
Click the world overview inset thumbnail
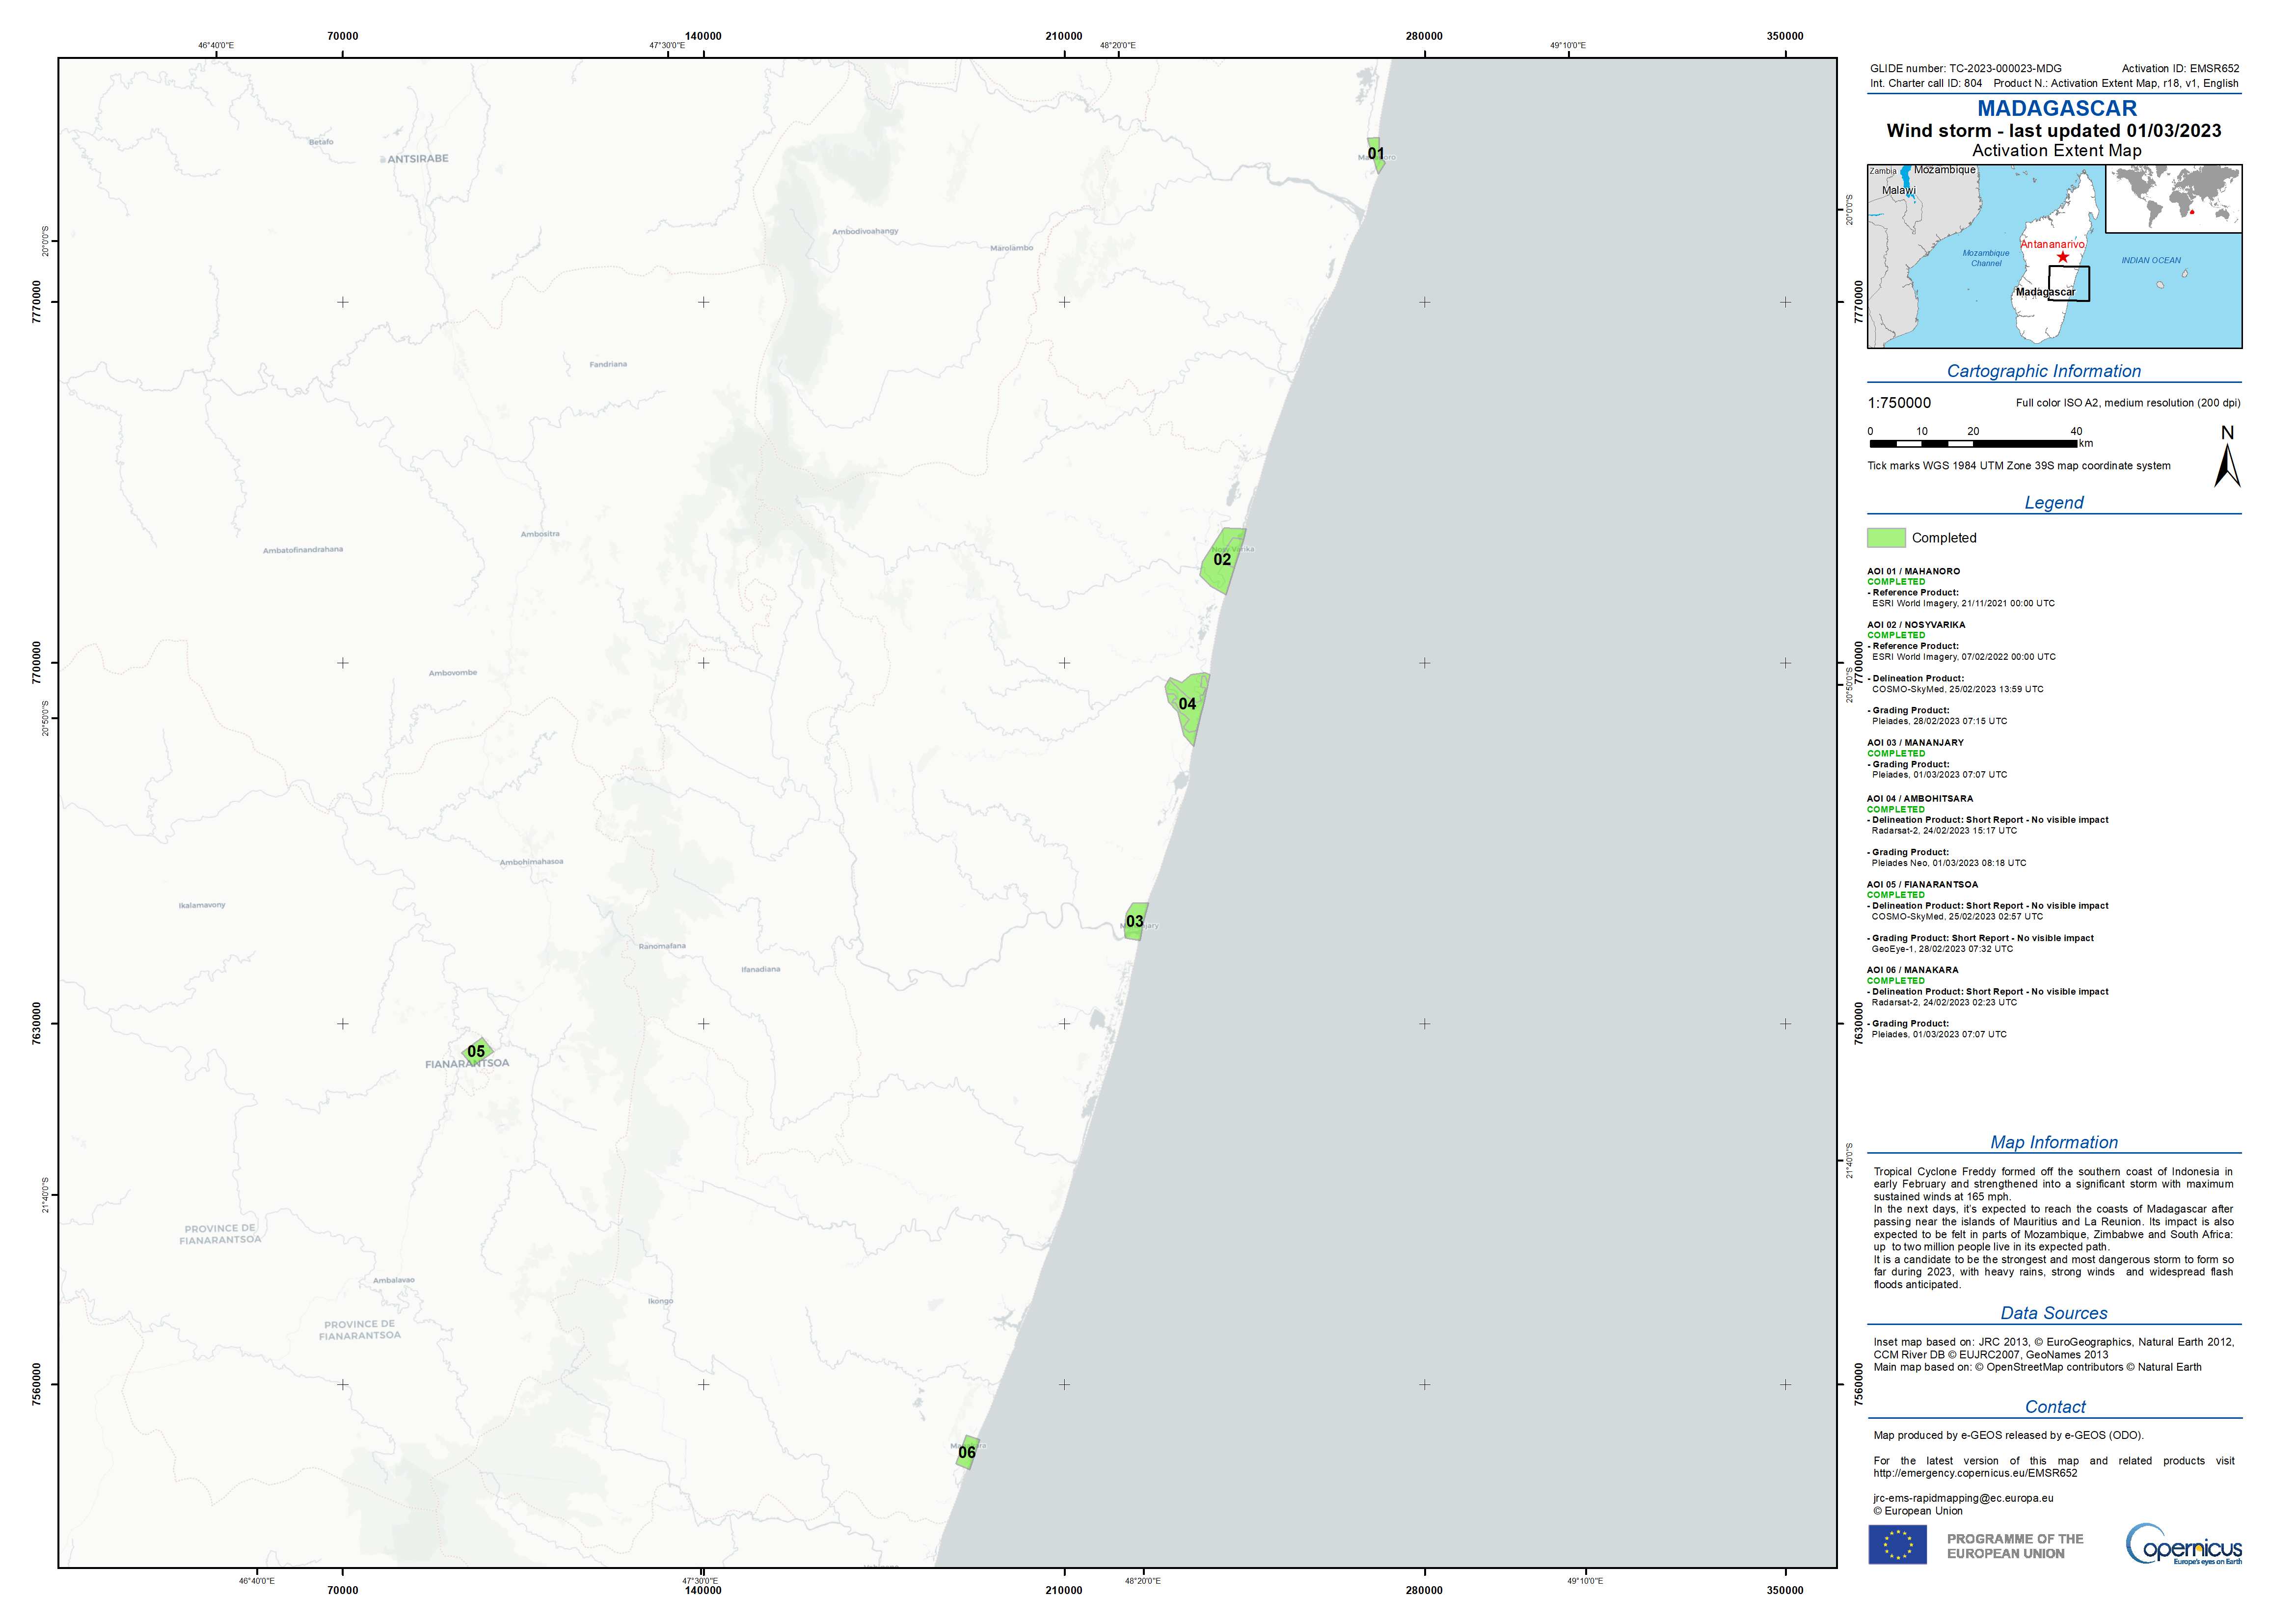(x=2174, y=199)
